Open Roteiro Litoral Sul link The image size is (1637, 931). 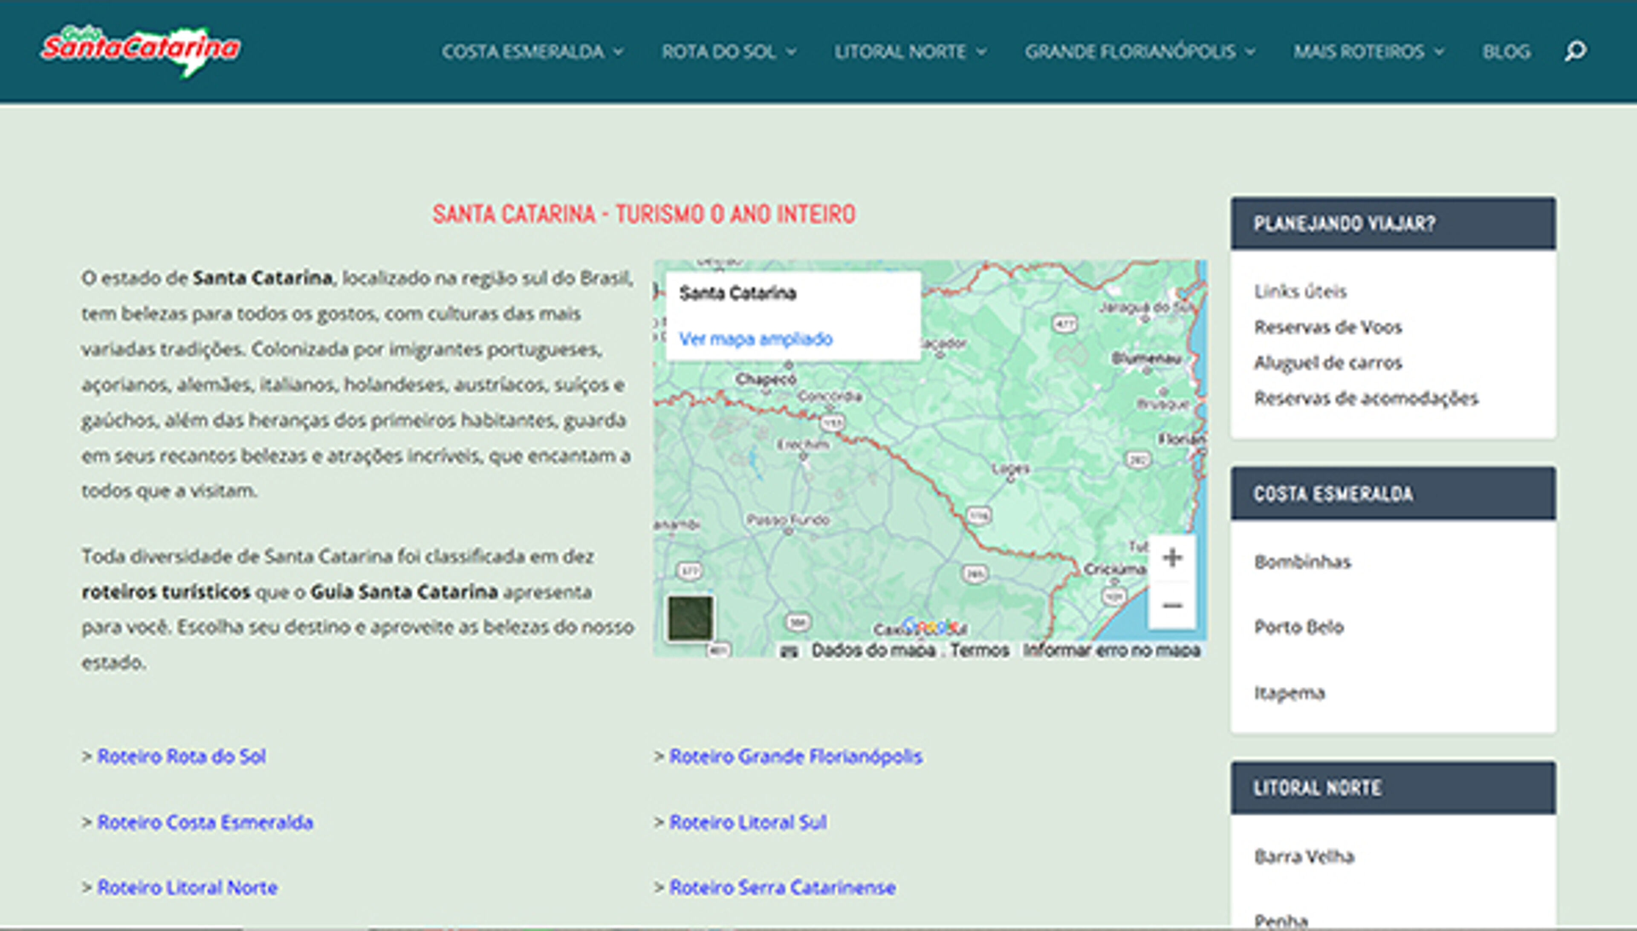pos(747,822)
